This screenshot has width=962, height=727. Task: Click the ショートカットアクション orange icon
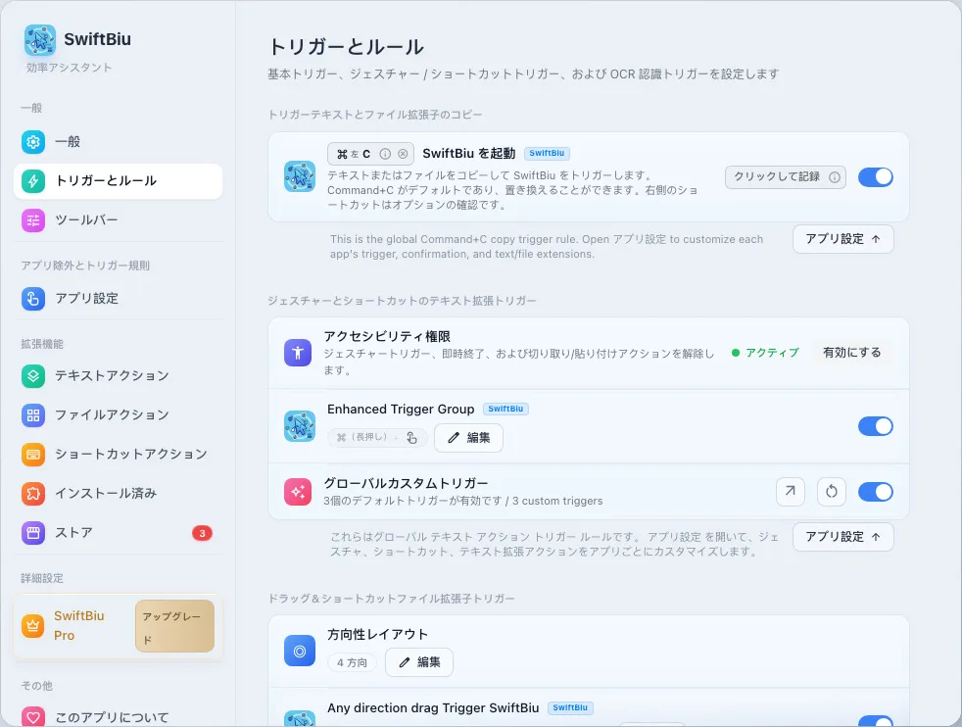[33, 454]
